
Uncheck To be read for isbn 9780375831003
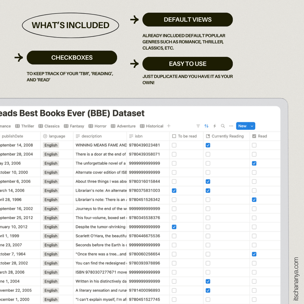point(174,191)
